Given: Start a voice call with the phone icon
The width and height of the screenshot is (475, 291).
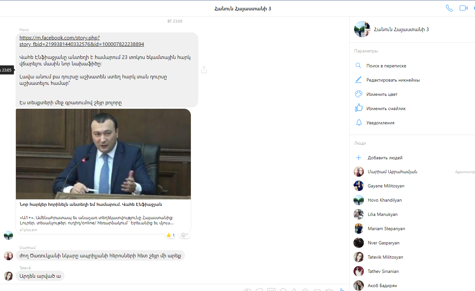Looking at the screenshot, I should (449, 8).
